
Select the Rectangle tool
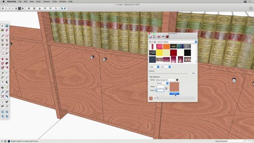coord(2,41)
